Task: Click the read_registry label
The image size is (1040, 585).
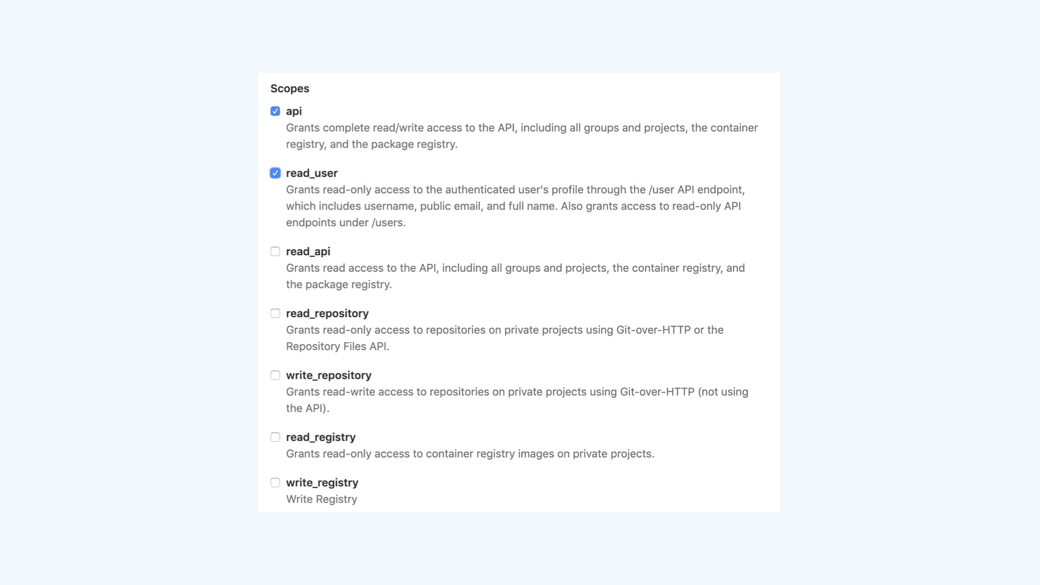Action: point(321,437)
